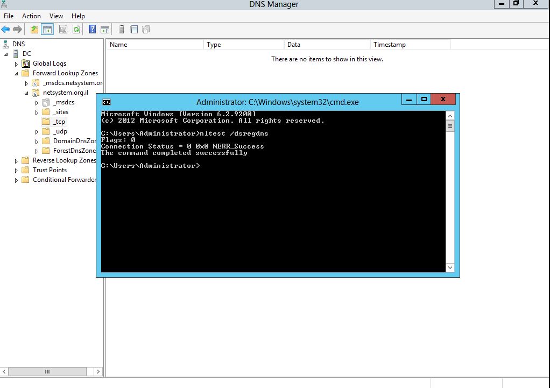
Task: Click tree pane horizontal scrollbar thumb
Action: (x=47, y=371)
